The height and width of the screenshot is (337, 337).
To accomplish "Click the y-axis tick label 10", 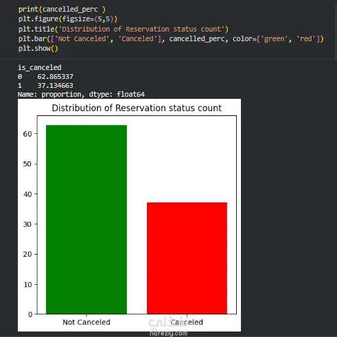I will (27, 285).
